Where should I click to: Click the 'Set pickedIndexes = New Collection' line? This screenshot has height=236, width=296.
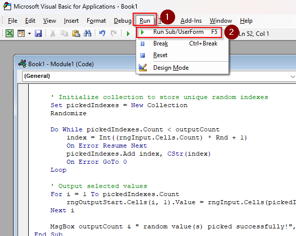(119, 105)
